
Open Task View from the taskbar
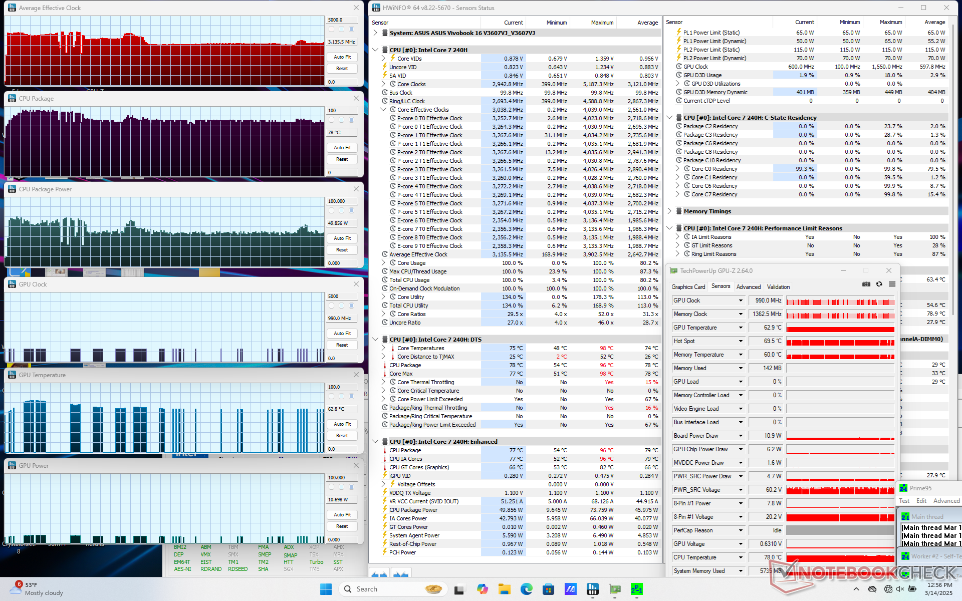click(x=459, y=589)
